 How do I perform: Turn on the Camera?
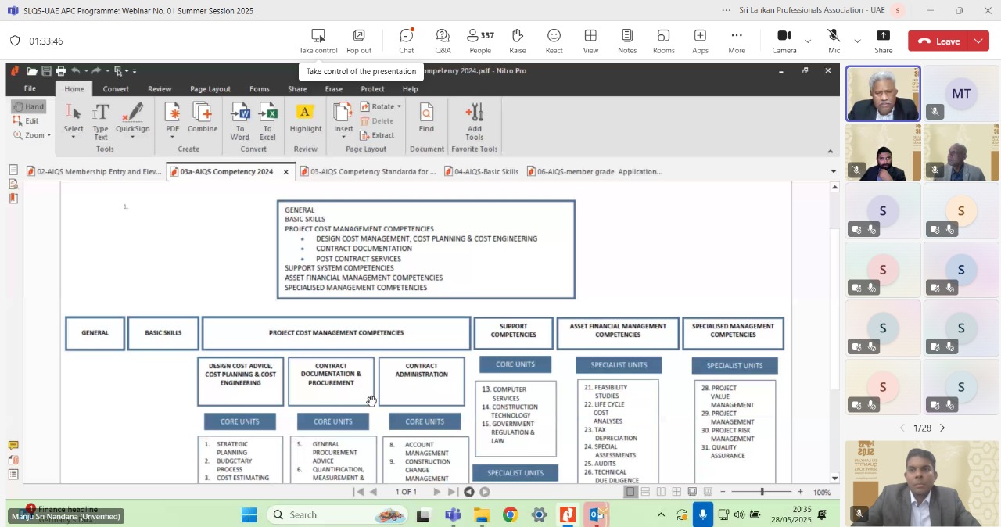tap(784, 41)
